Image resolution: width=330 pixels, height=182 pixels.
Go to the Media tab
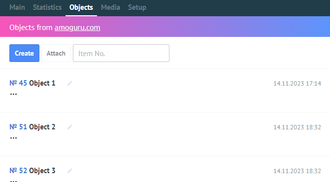pyautogui.click(x=110, y=7)
